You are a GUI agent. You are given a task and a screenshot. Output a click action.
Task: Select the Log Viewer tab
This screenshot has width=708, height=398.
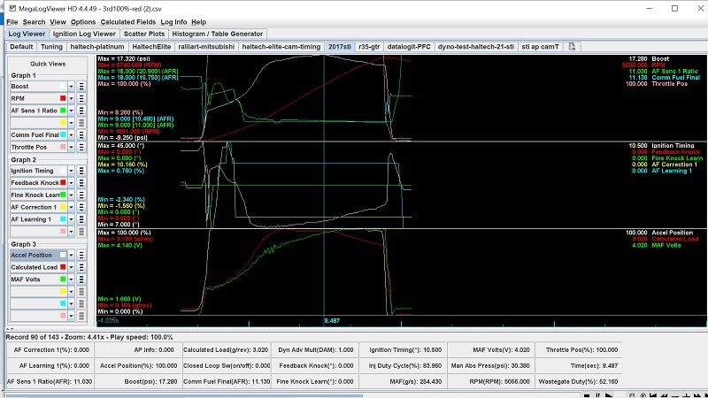(x=27, y=34)
